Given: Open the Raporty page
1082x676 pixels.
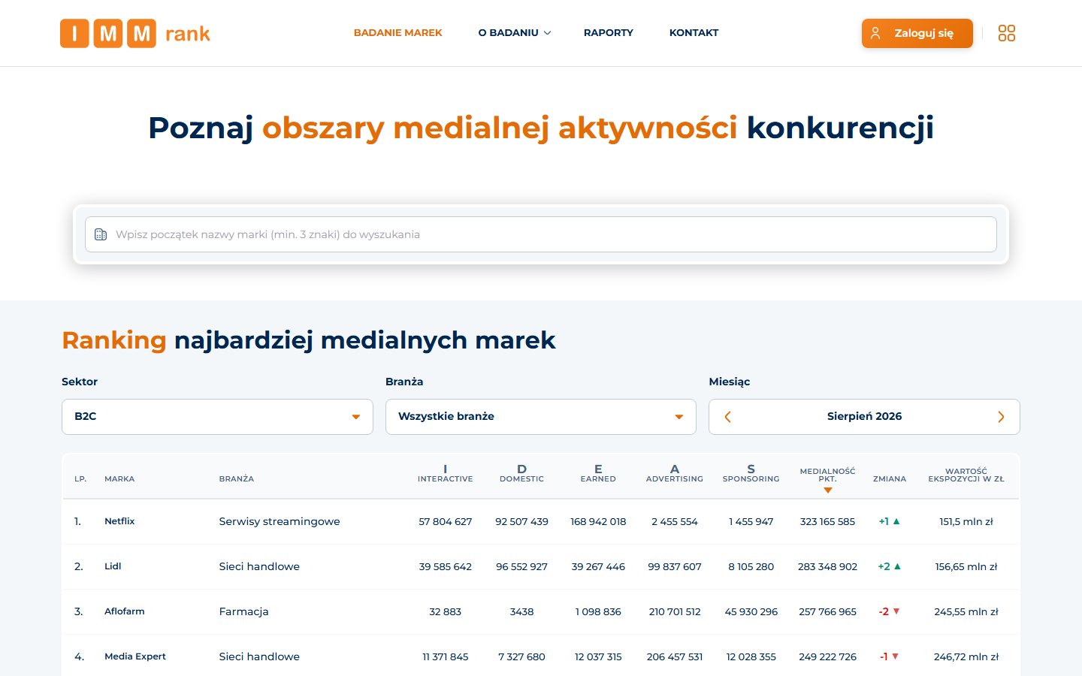Looking at the screenshot, I should coord(609,33).
